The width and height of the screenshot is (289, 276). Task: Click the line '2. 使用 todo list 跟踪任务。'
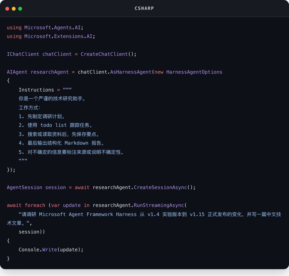pos(56,125)
